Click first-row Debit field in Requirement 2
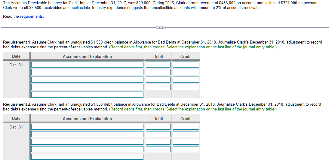This screenshot has height=163, width=329. pyautogui.click(x=158, y=127)
